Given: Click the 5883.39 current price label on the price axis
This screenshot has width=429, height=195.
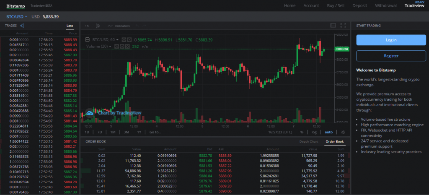Looking at the screenshot, I should tap(342, 49).
